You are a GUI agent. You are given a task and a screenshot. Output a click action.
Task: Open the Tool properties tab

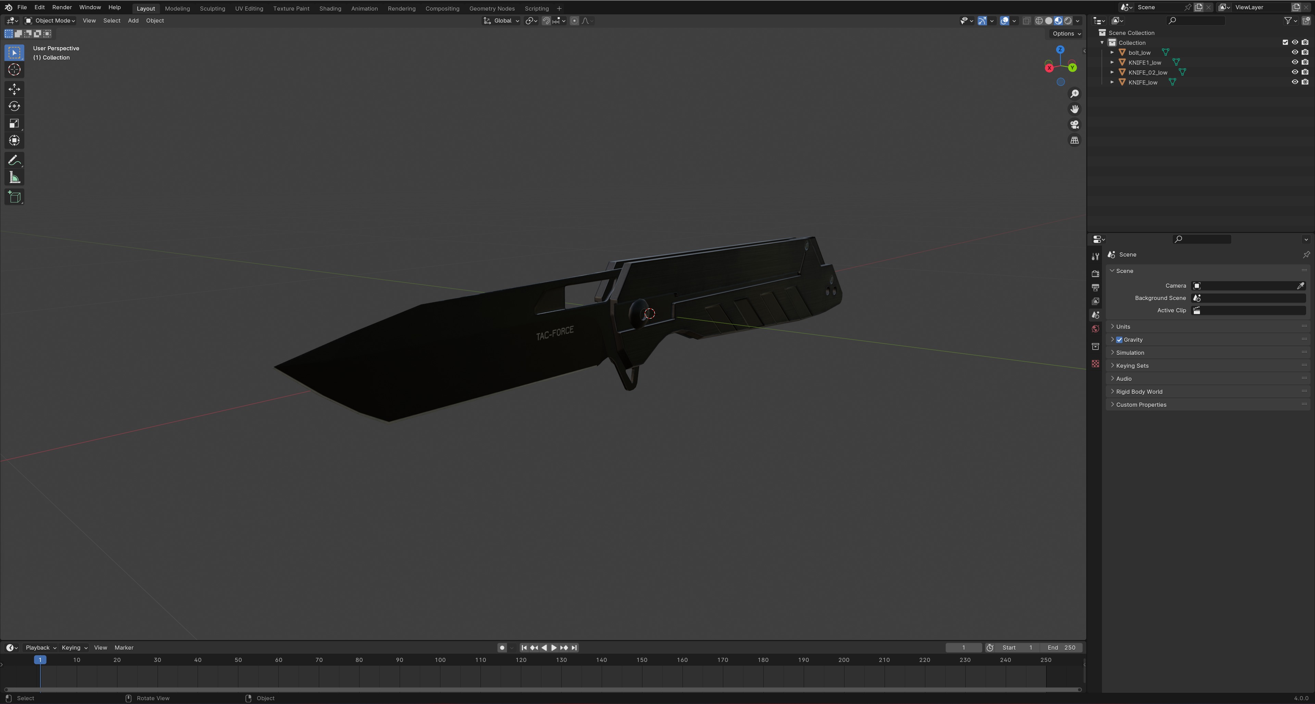[1095, 257]
